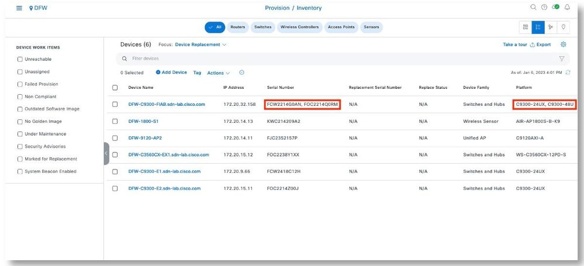584x266 pixels.
Task: Sort by IP Address column header
Action: pyautogui.click(x=233, y=88)
